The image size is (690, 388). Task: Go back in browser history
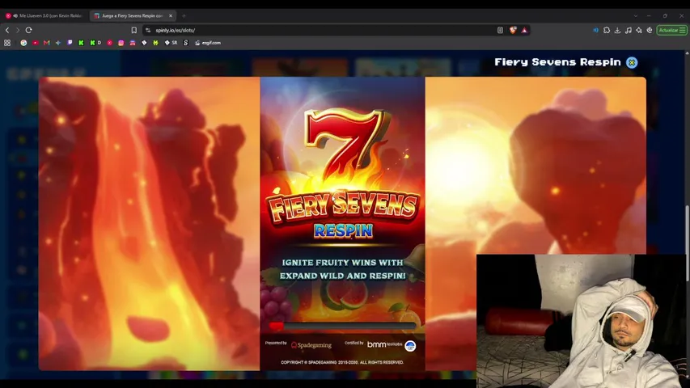[x=7, y=31]
